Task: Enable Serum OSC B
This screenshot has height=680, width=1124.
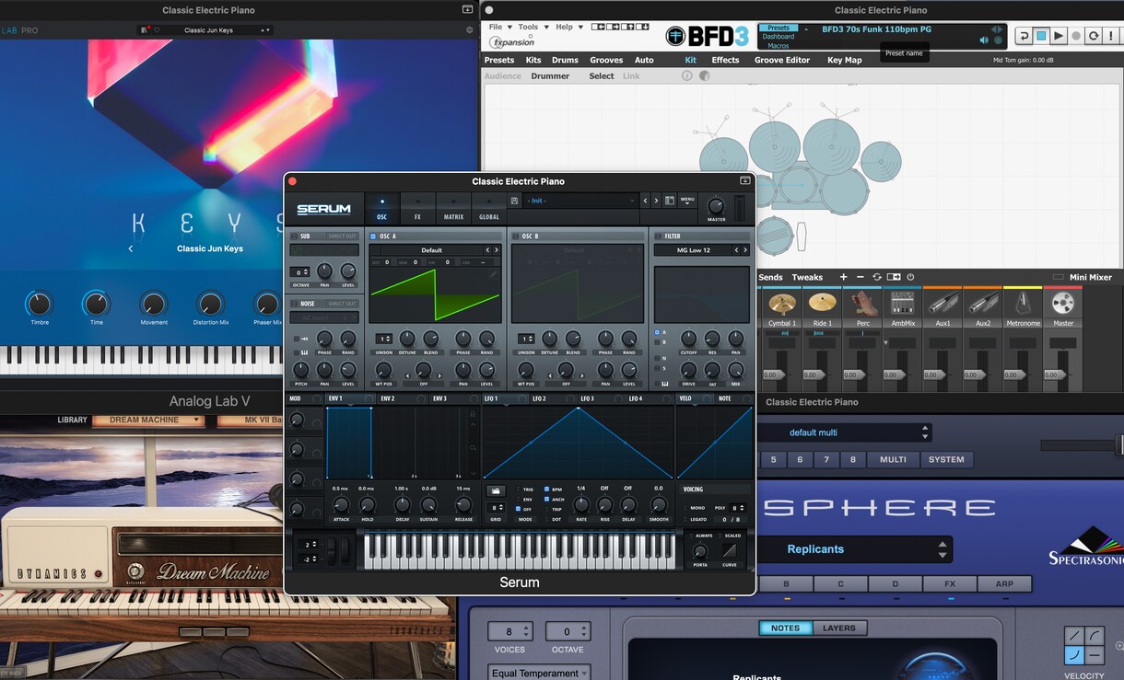Action: (x=515, y=236)
